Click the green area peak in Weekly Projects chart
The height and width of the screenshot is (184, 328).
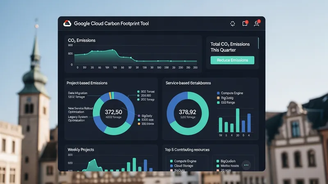[94, 160]
